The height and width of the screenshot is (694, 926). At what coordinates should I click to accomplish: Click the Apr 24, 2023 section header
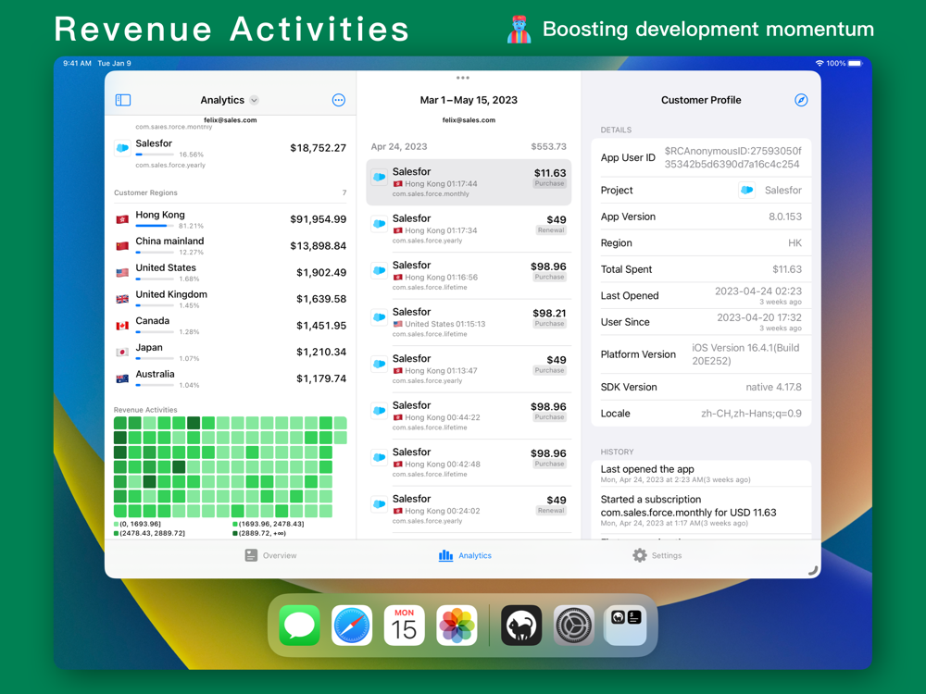[x=469, y=146]
